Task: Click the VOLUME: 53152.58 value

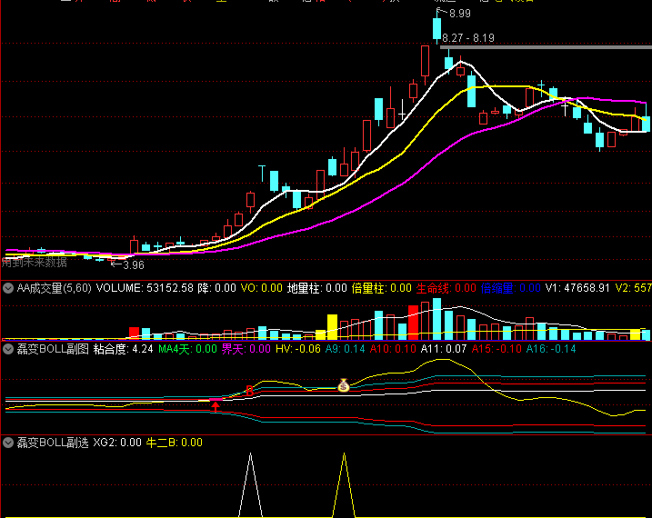Action: (145, 288)
